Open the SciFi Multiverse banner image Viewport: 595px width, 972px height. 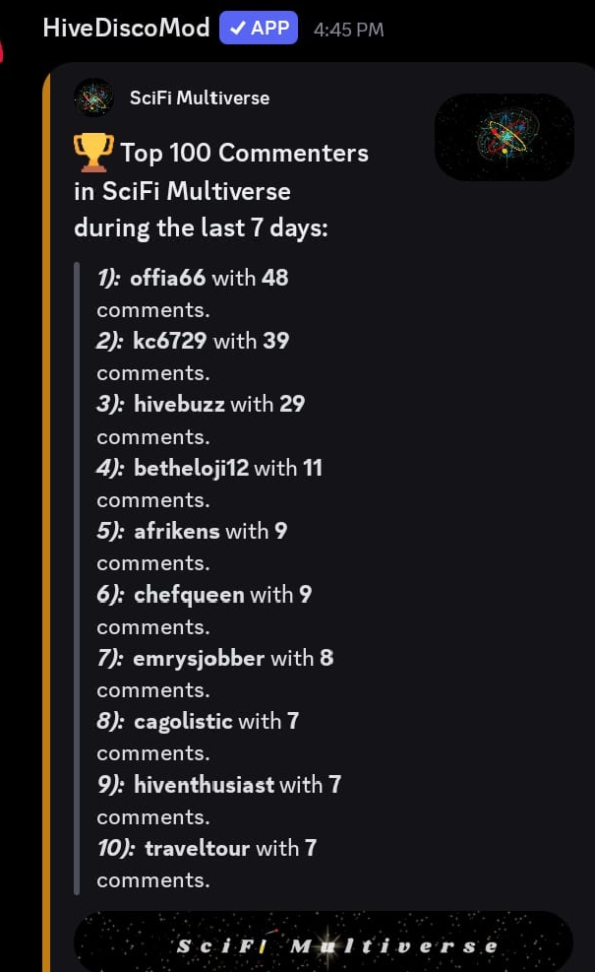pos(323,941)
